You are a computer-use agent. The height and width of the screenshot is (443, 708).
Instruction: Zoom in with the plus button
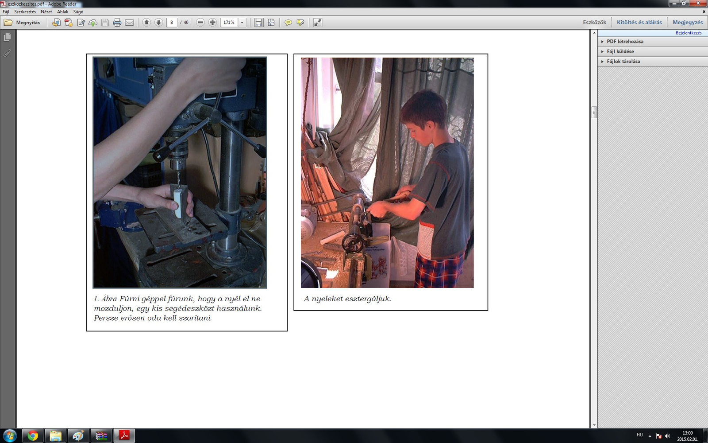pyautogui.click(x=212, y=23)
